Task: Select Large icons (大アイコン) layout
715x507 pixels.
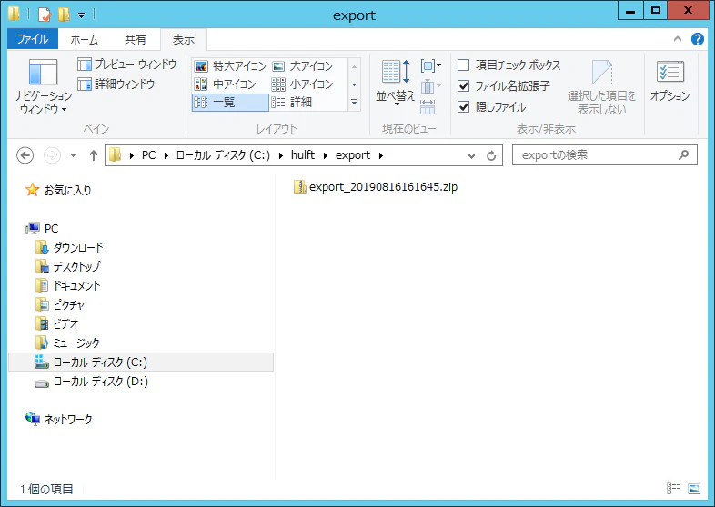Action: [x=303, y=66]
